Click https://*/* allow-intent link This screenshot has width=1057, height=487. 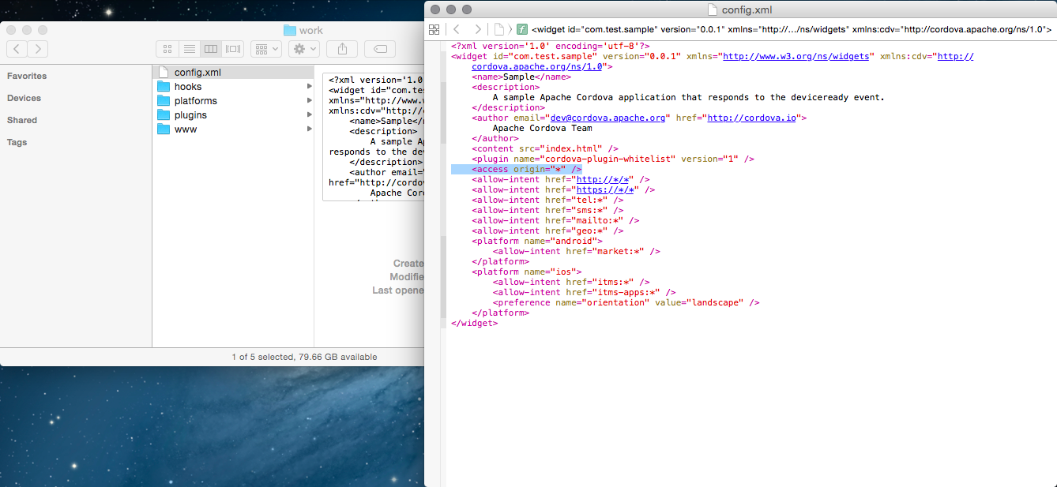click(x=605, y=189)
